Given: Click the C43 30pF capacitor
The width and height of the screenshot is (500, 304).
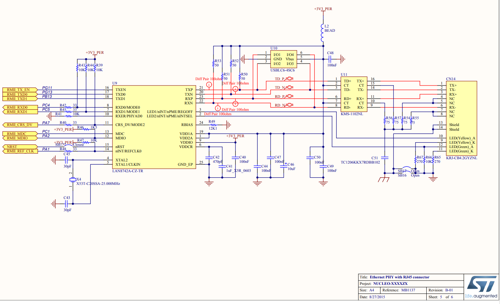Looking at the screenshot, I should (x=67, y=204).
